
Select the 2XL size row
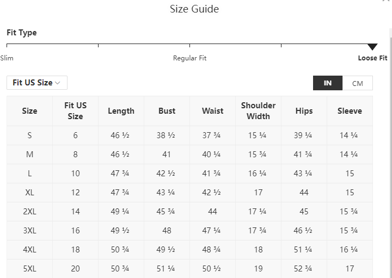190,212
